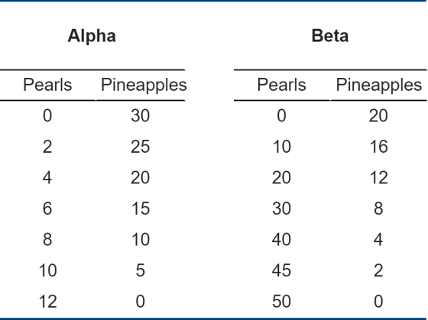
Task: Select the Pineapples column header under Alpha
Action: [144, 86]
